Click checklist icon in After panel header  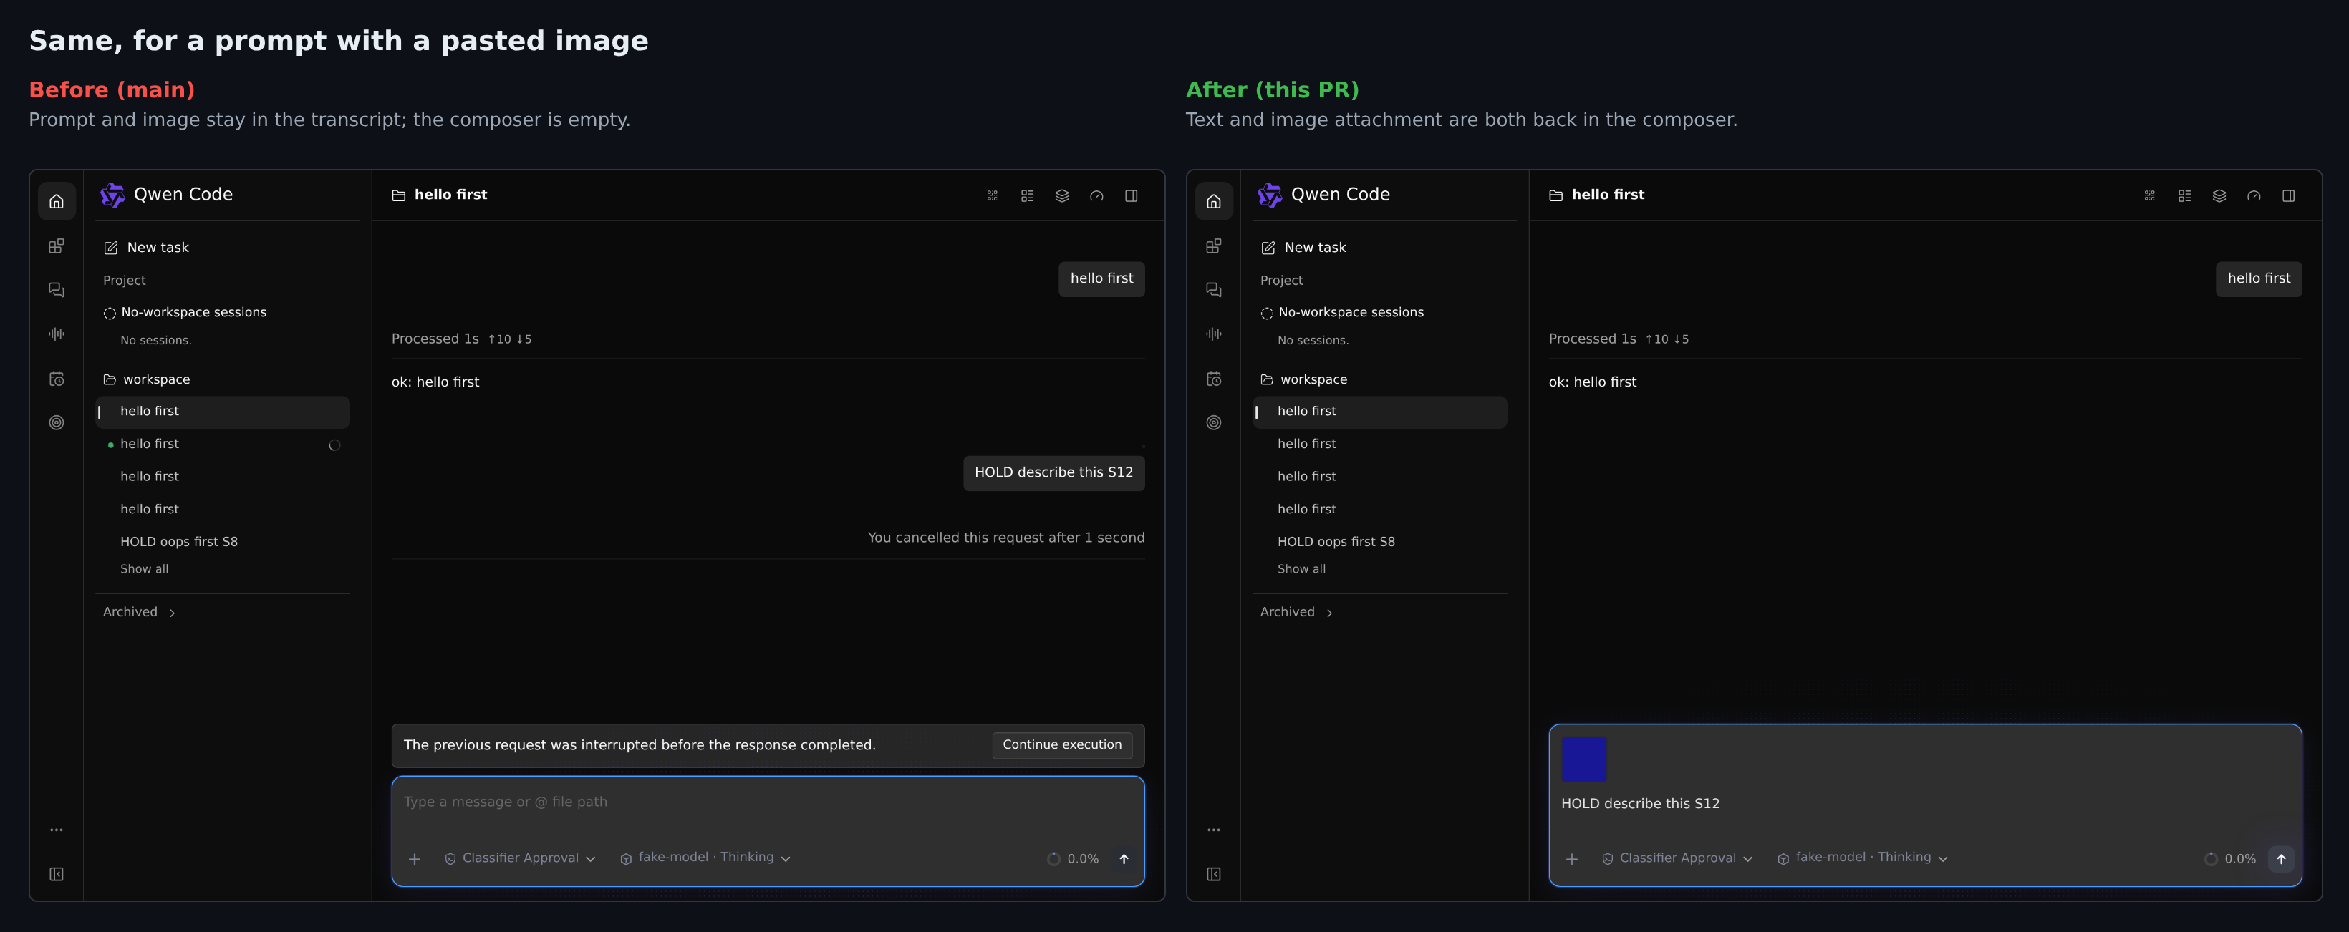point(2185,196)
